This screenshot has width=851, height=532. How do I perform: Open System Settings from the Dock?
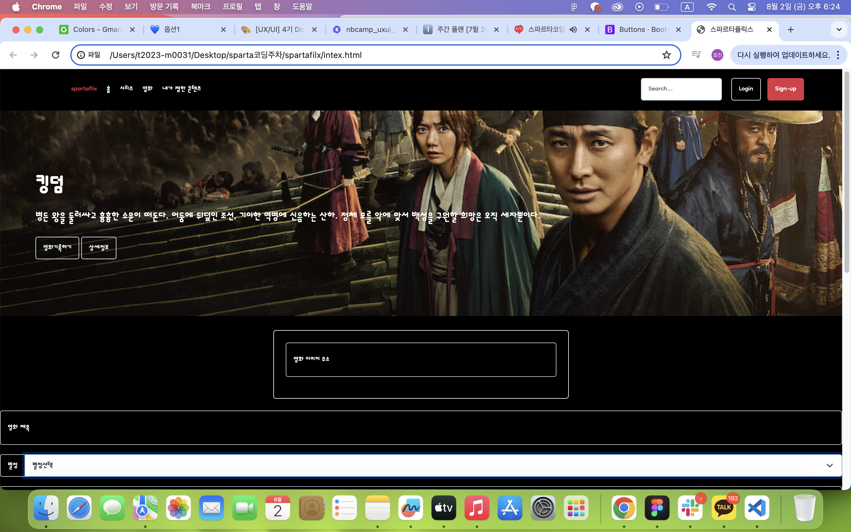[543, 508]
